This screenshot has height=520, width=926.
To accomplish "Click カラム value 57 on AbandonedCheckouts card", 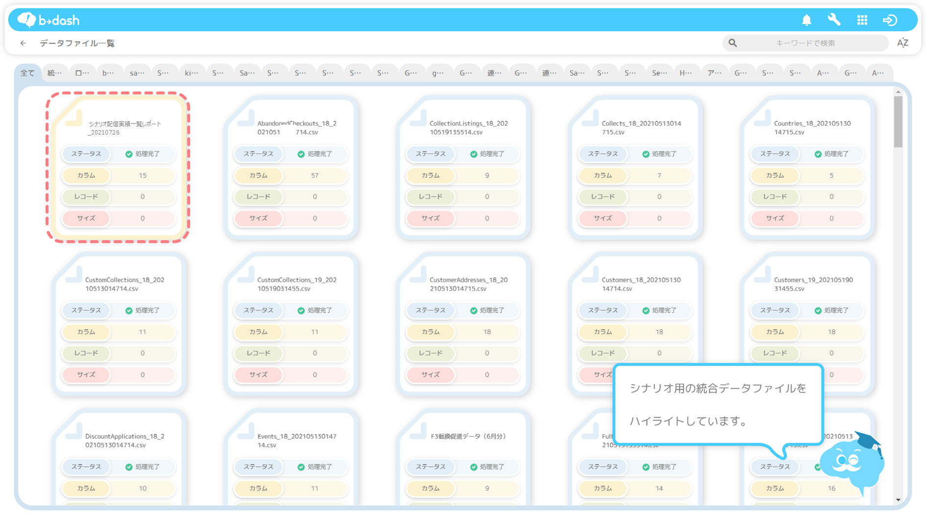I will [x=315, y=176].
